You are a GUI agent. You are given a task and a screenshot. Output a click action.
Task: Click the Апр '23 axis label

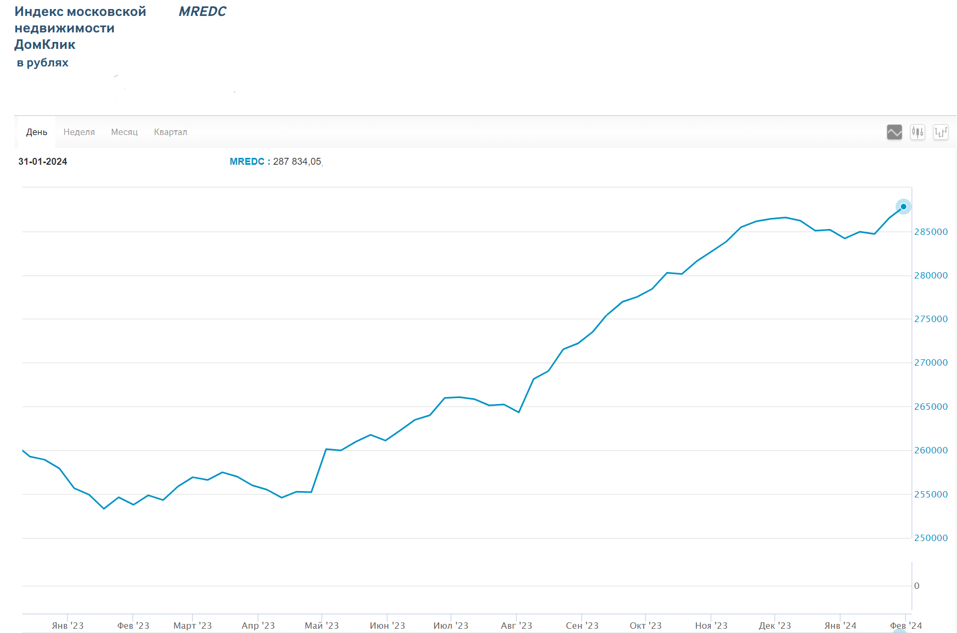(258, 626)
